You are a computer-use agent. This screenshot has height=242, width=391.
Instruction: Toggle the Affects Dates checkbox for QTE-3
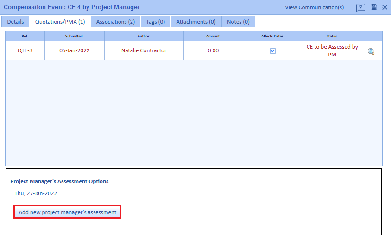click(273, 51)
